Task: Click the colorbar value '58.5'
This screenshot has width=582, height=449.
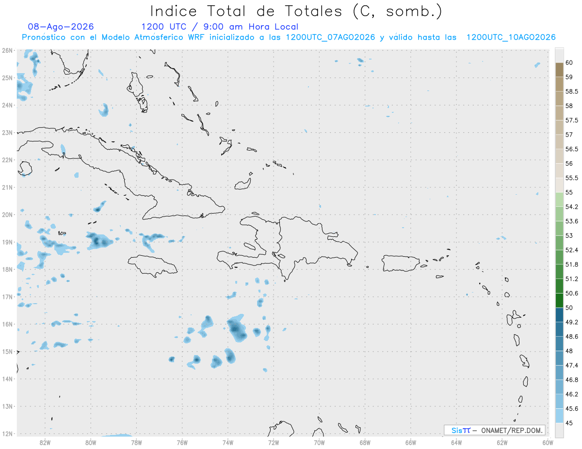Action: (x=572, y=92)
